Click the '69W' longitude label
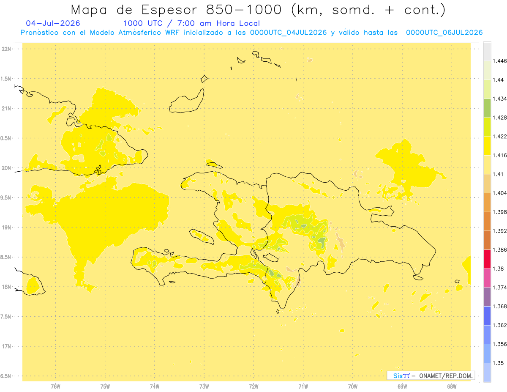Viewport: 507px width, 392px height. [402, 386]
